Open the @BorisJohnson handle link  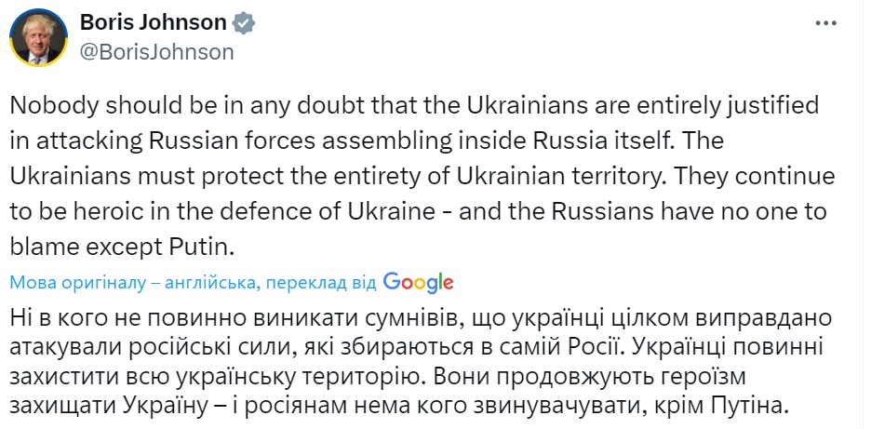(x=157, y=52)
